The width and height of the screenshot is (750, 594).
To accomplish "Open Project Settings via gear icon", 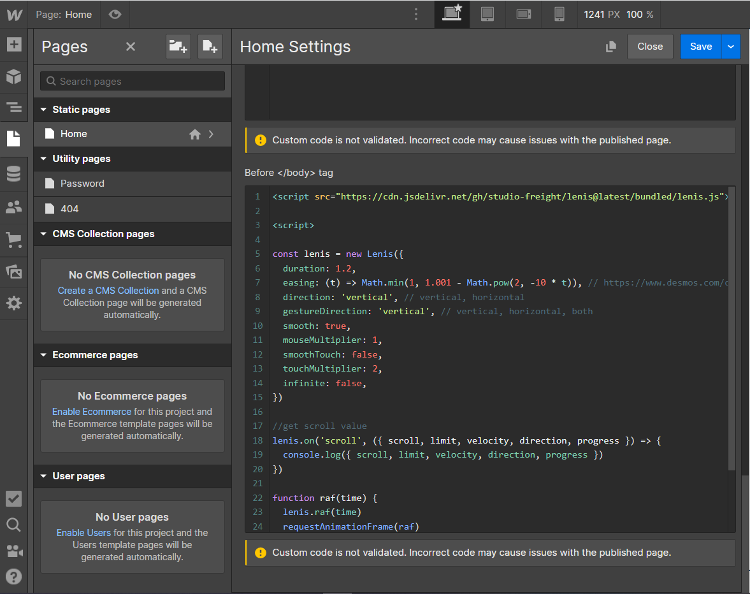I will pos(13,303).
